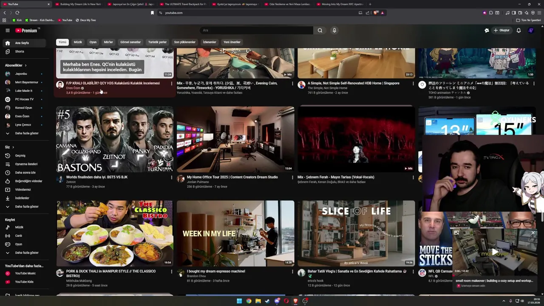
Task: Open the YouTube notifications bell
Action: tap(518, 30)
